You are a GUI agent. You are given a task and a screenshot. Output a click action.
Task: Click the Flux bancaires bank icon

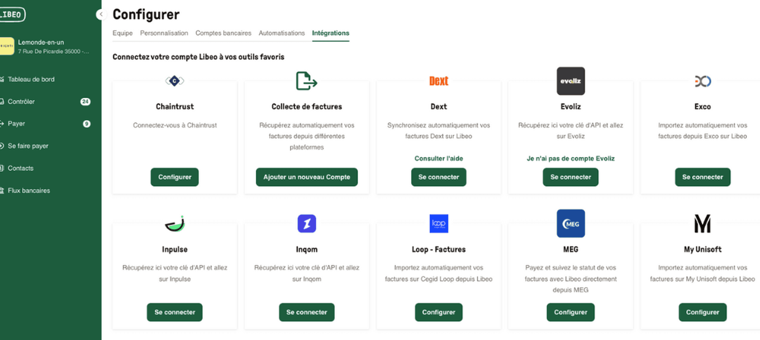pyautogui.click(x=2, y=190)
